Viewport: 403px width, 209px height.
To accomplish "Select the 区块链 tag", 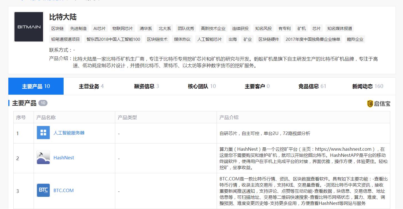I will (57, 28).
